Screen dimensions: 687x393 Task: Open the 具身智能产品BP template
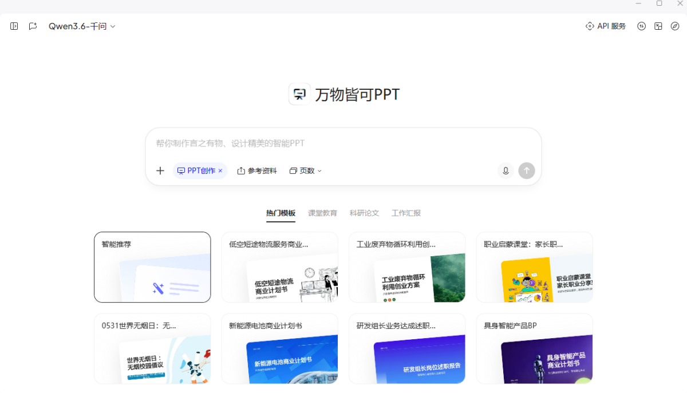(x=534, y=348)
